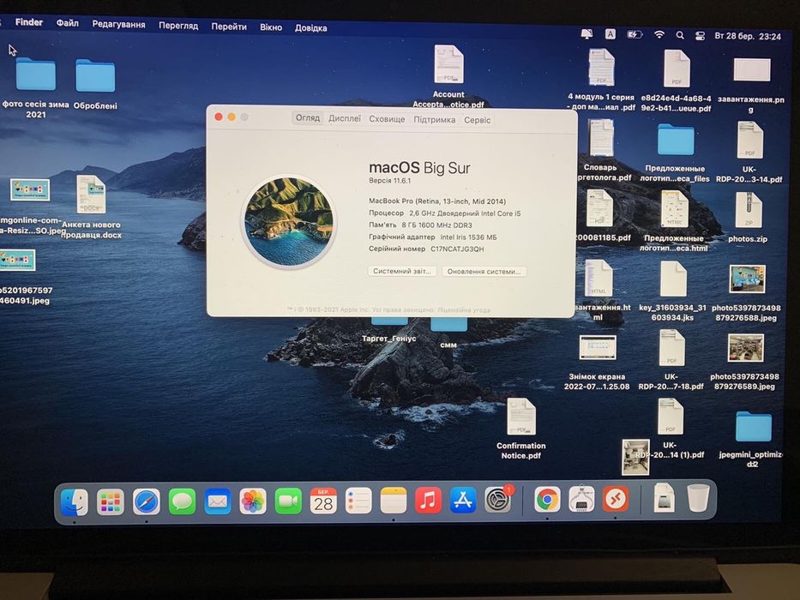Switch to the Сховище tab
The width and height of the screenshot is (800, 600).
coord(387,119)
